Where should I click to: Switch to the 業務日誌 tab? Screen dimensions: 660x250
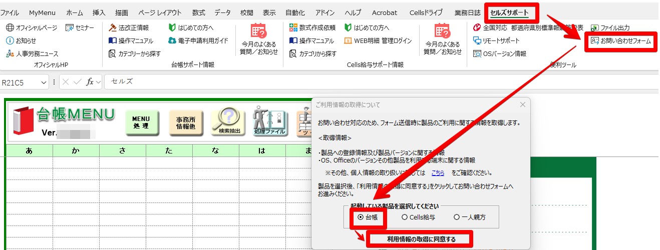(x=467, y=12)
